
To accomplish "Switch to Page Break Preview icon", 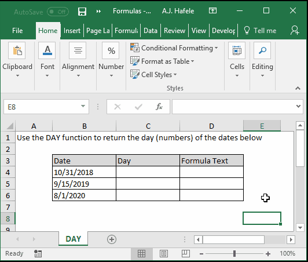I will [x=185, y=254].
